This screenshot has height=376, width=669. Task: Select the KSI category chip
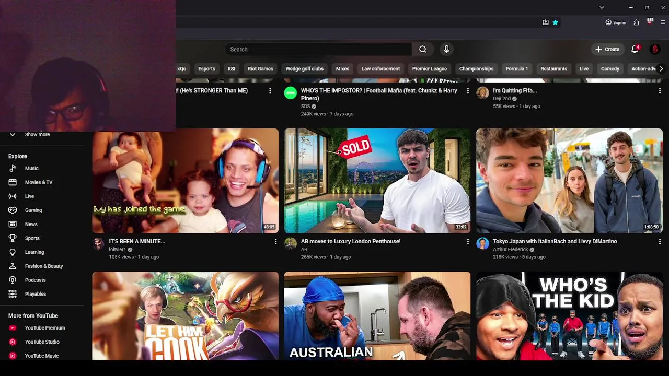point(232,69)
